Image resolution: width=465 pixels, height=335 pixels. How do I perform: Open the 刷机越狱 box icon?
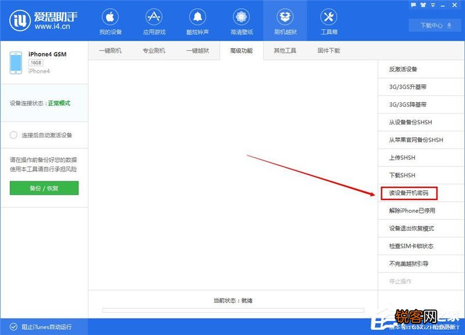tap(285, 17)
